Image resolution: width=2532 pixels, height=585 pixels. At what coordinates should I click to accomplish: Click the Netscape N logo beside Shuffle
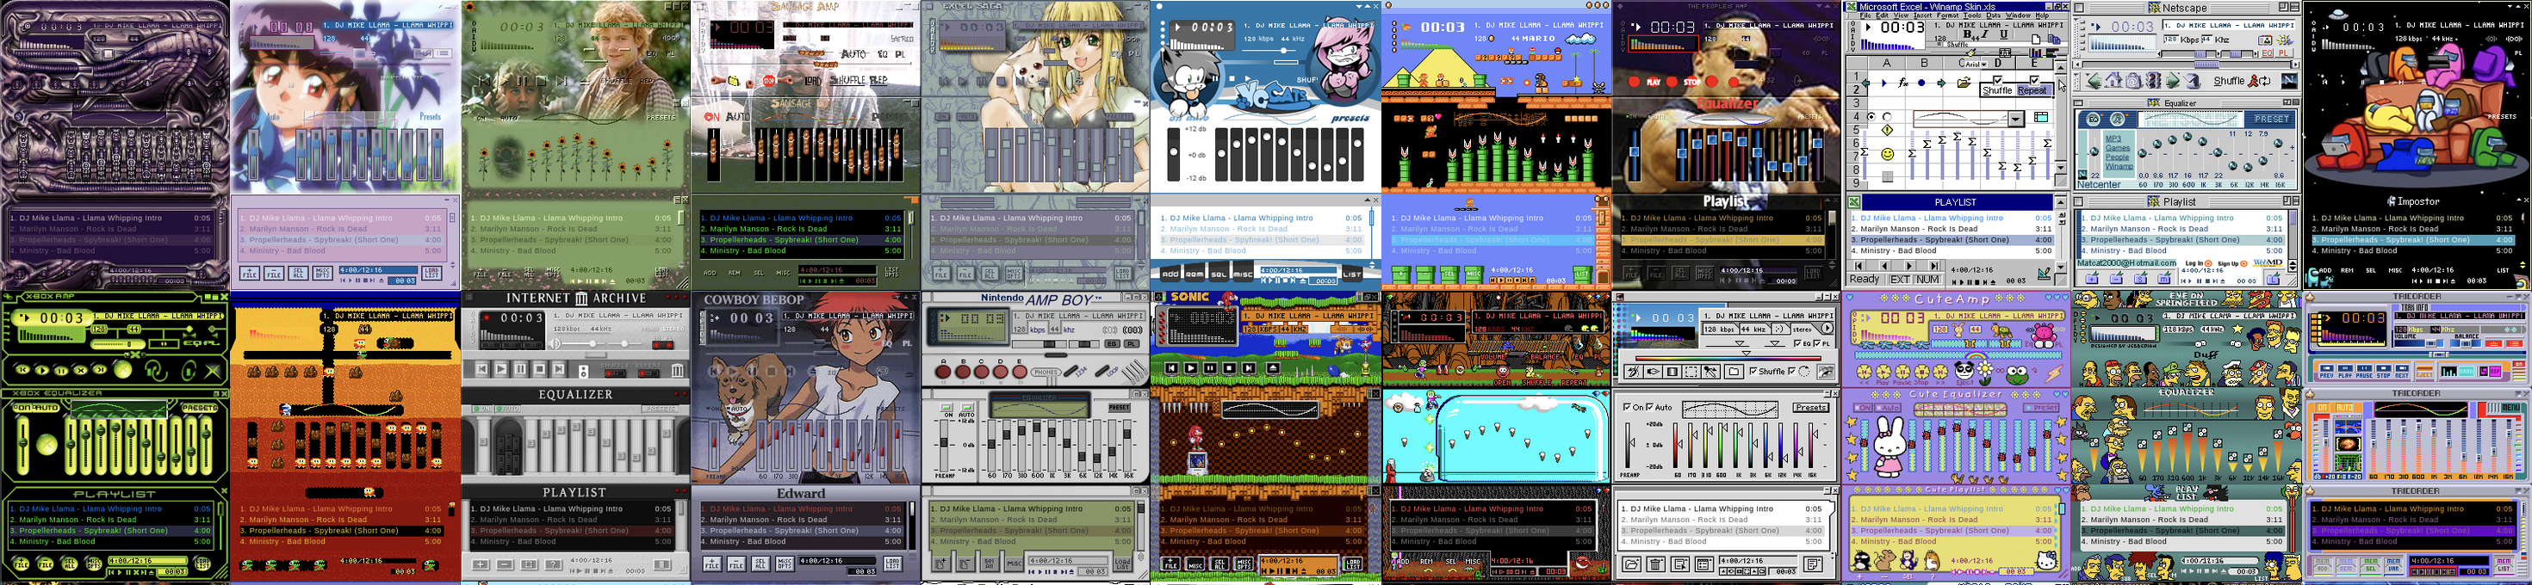tap(2289, 81)
